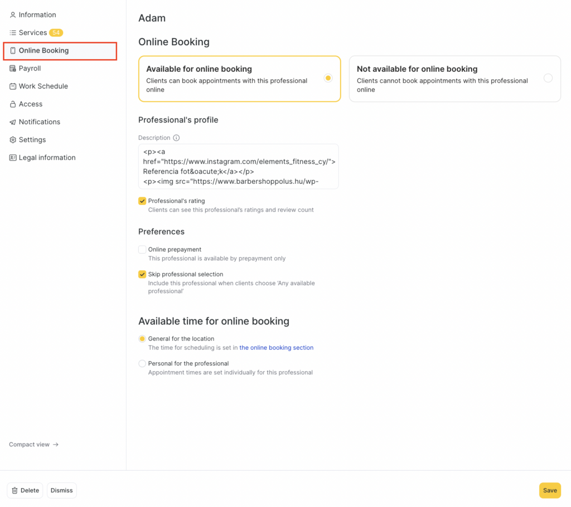Click the Delete button with trash icon

[x=25, y=490]
